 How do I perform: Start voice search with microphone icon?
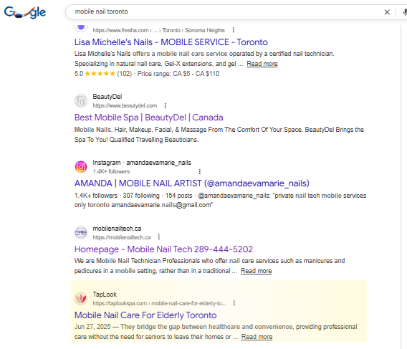pyautogui.click(x=405, y=12)
